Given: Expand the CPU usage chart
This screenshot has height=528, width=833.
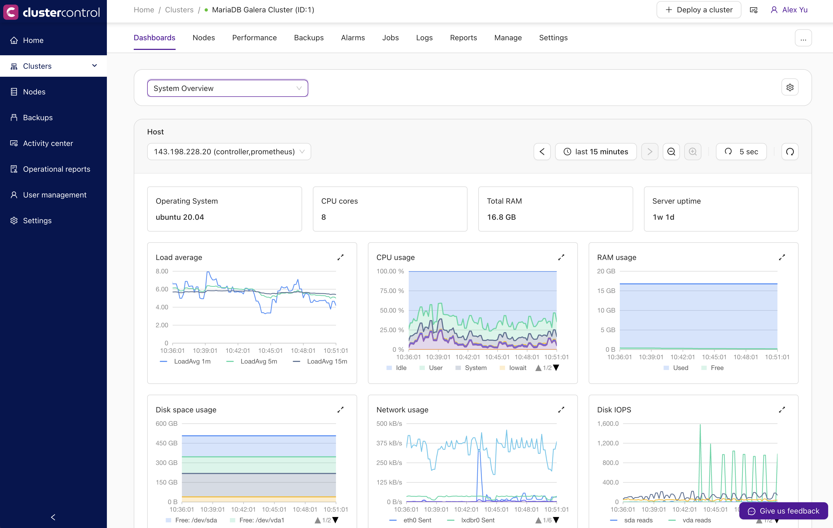Looking at the screenshot, I should tap(561, 258).
